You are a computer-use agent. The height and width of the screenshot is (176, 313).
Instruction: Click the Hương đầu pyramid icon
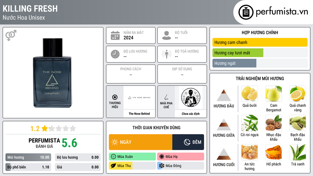[x=224, y=95]
